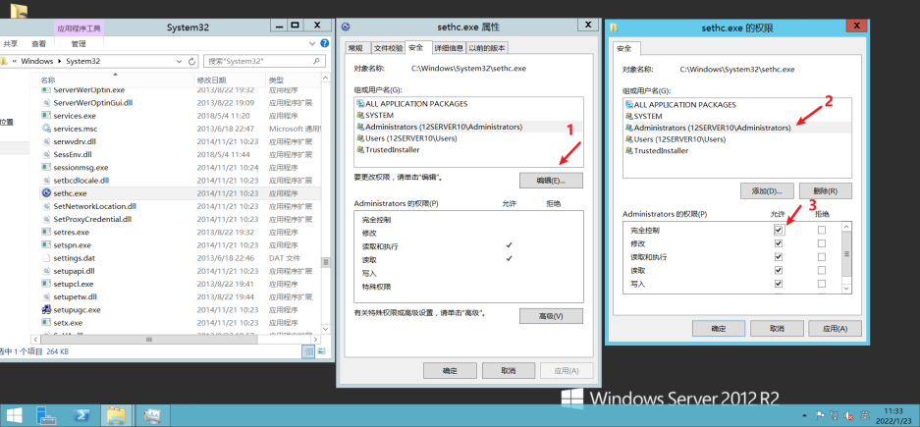Click Users group icon in permissions dialog

(629, 139)
